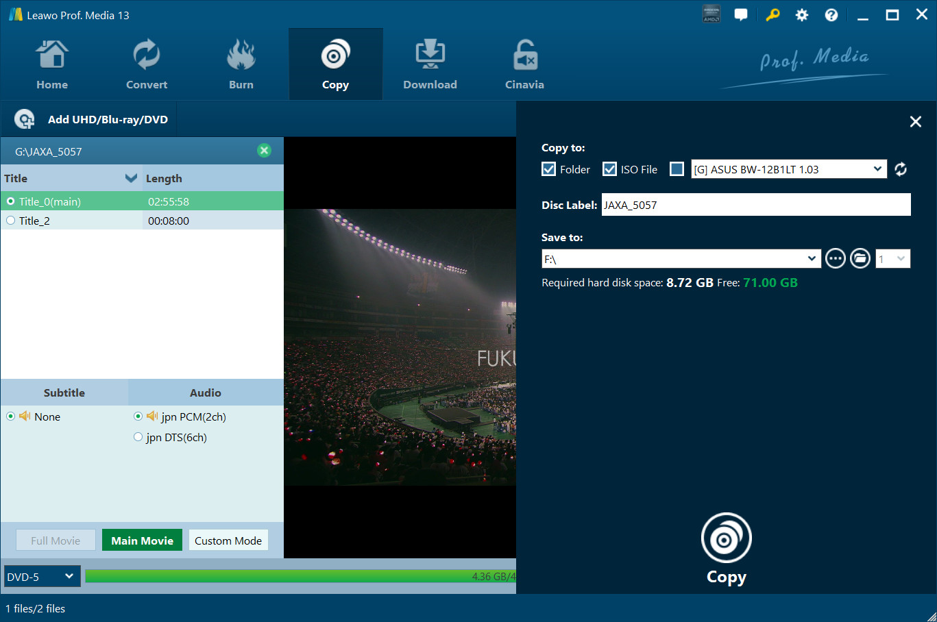Uncheck the Folder checkbox
Viewport: 937px width, 622px height.
coord(549,169)
